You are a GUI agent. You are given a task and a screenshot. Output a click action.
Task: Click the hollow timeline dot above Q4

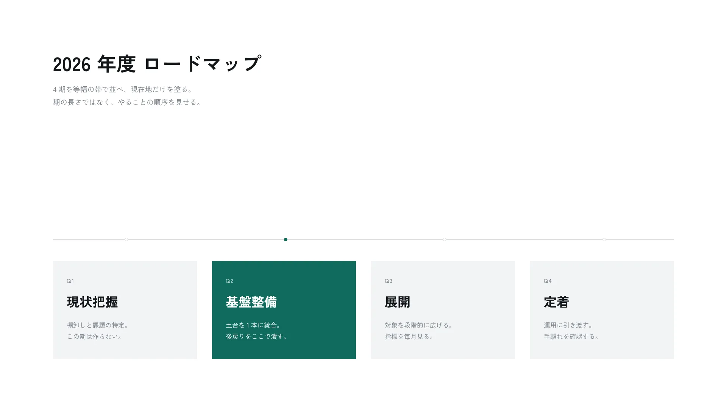tap(604, 239)
